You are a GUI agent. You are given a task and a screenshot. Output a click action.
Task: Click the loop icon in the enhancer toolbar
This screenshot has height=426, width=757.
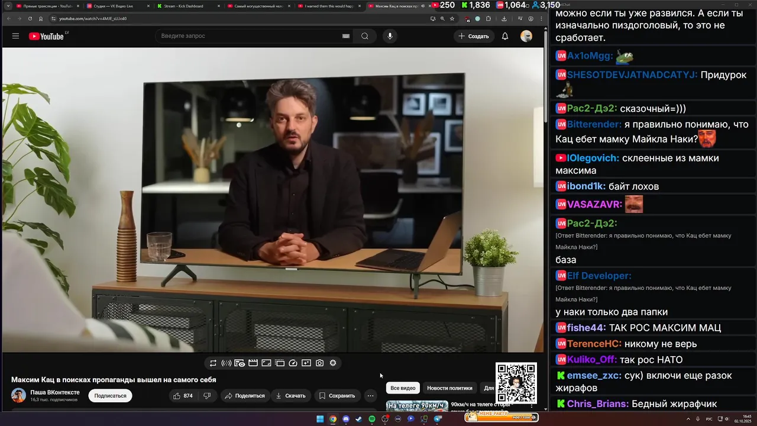pyautogui.click(x=213, y=363)
